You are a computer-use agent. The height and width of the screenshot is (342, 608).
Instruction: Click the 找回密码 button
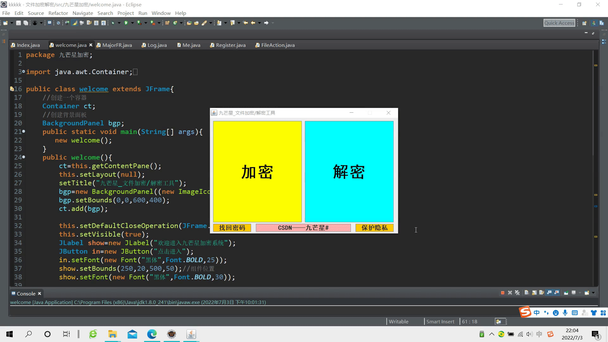[x=232, y=228]
